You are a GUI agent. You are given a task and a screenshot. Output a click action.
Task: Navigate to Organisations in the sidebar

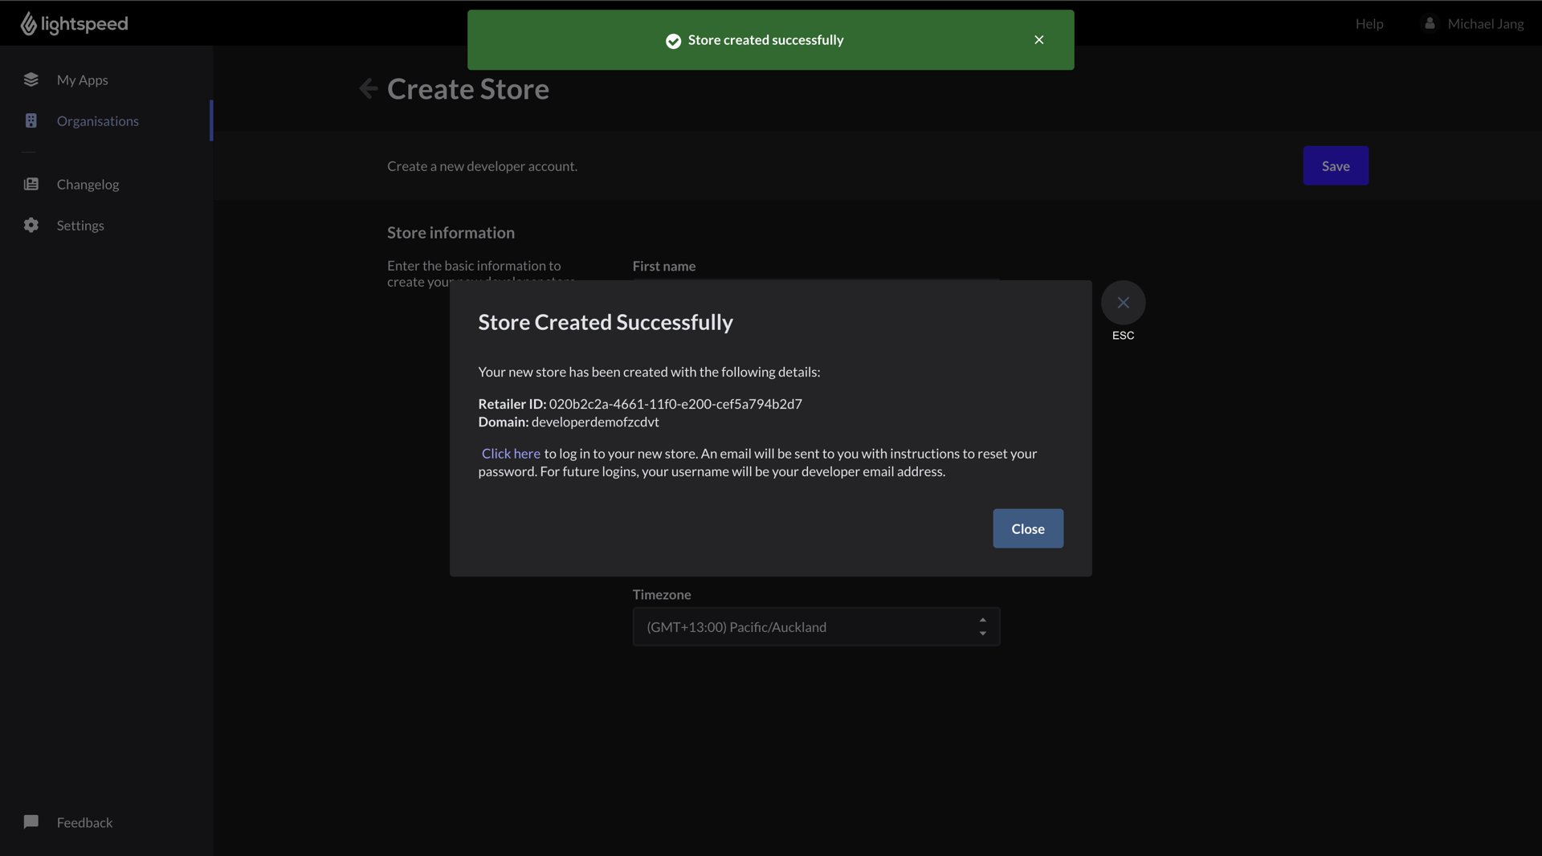pos(98,120)
